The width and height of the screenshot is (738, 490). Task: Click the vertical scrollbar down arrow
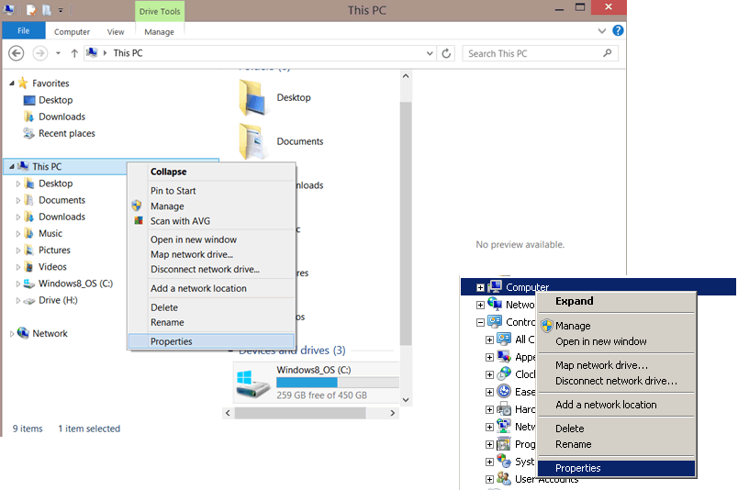point(406,400)
